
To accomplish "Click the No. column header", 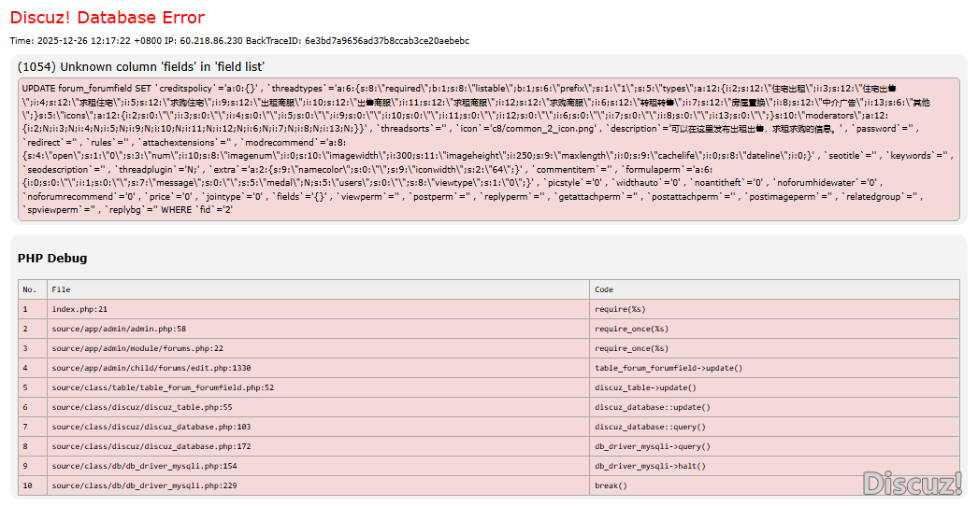I will tap(30, 289).
